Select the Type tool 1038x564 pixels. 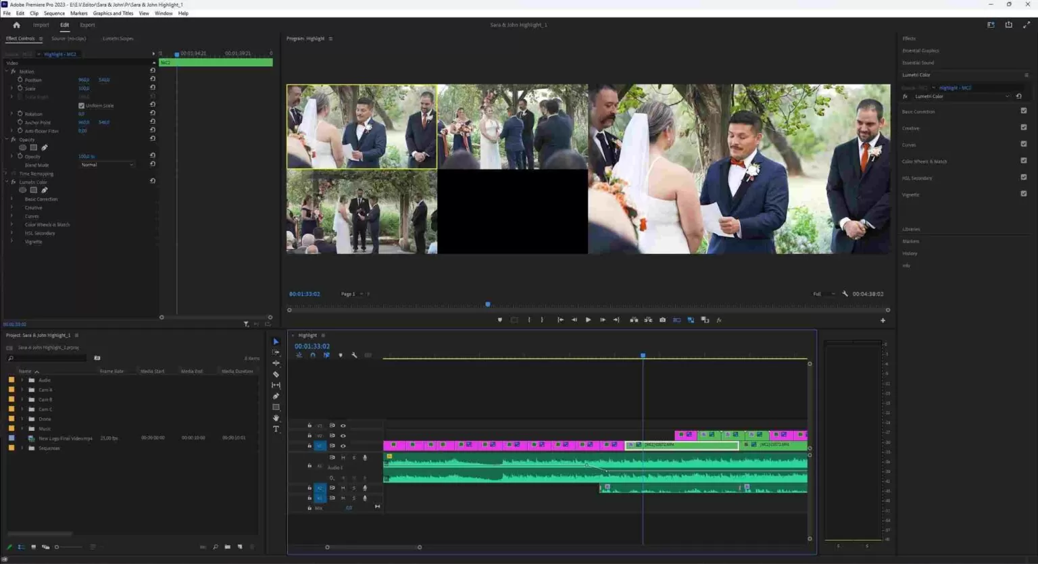click(276, 428)
